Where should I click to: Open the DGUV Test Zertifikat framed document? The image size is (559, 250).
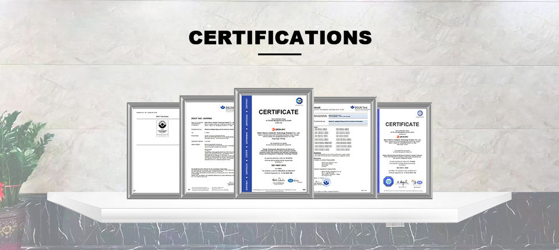(207, 147)
